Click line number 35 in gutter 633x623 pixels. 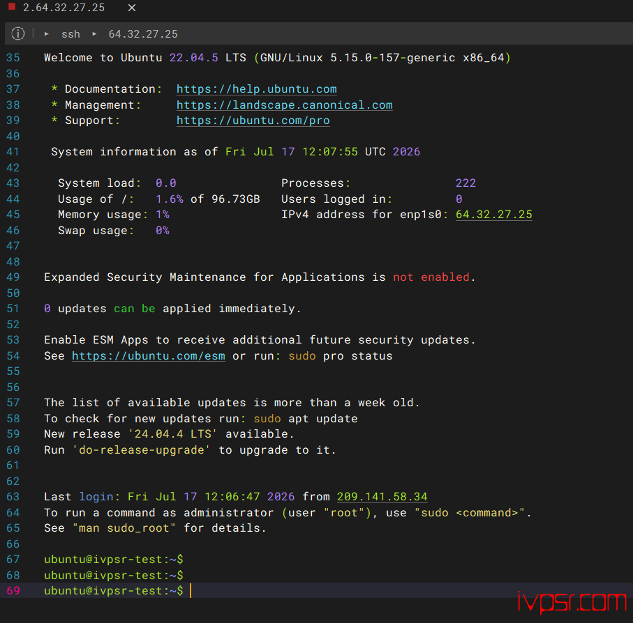(x=13, y=58)
